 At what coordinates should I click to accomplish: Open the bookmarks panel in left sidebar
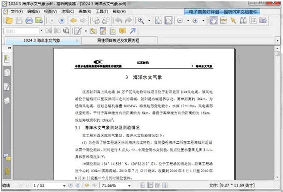click(7, 58)
